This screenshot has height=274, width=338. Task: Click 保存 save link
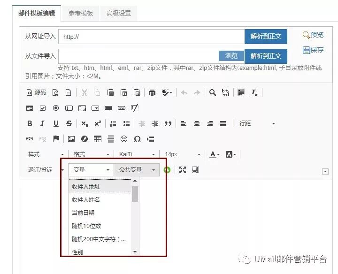[x=313, y=50]
